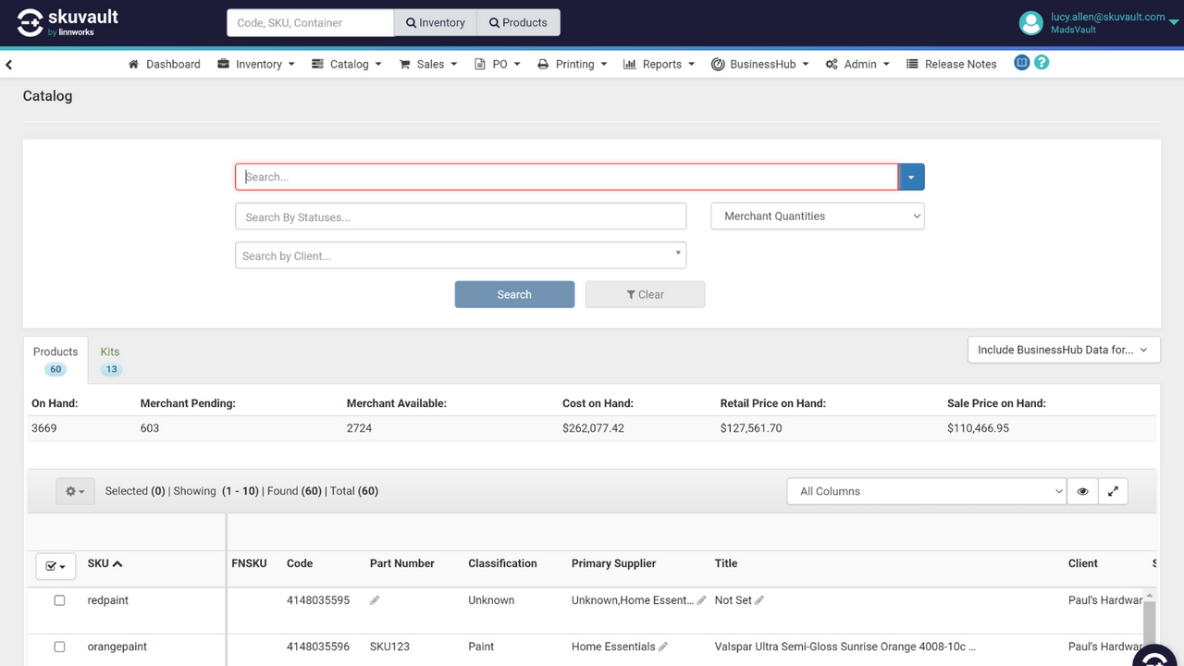Open the blue documentation book icon
Screen dimensions: 1184x666
click(1021, 63)
